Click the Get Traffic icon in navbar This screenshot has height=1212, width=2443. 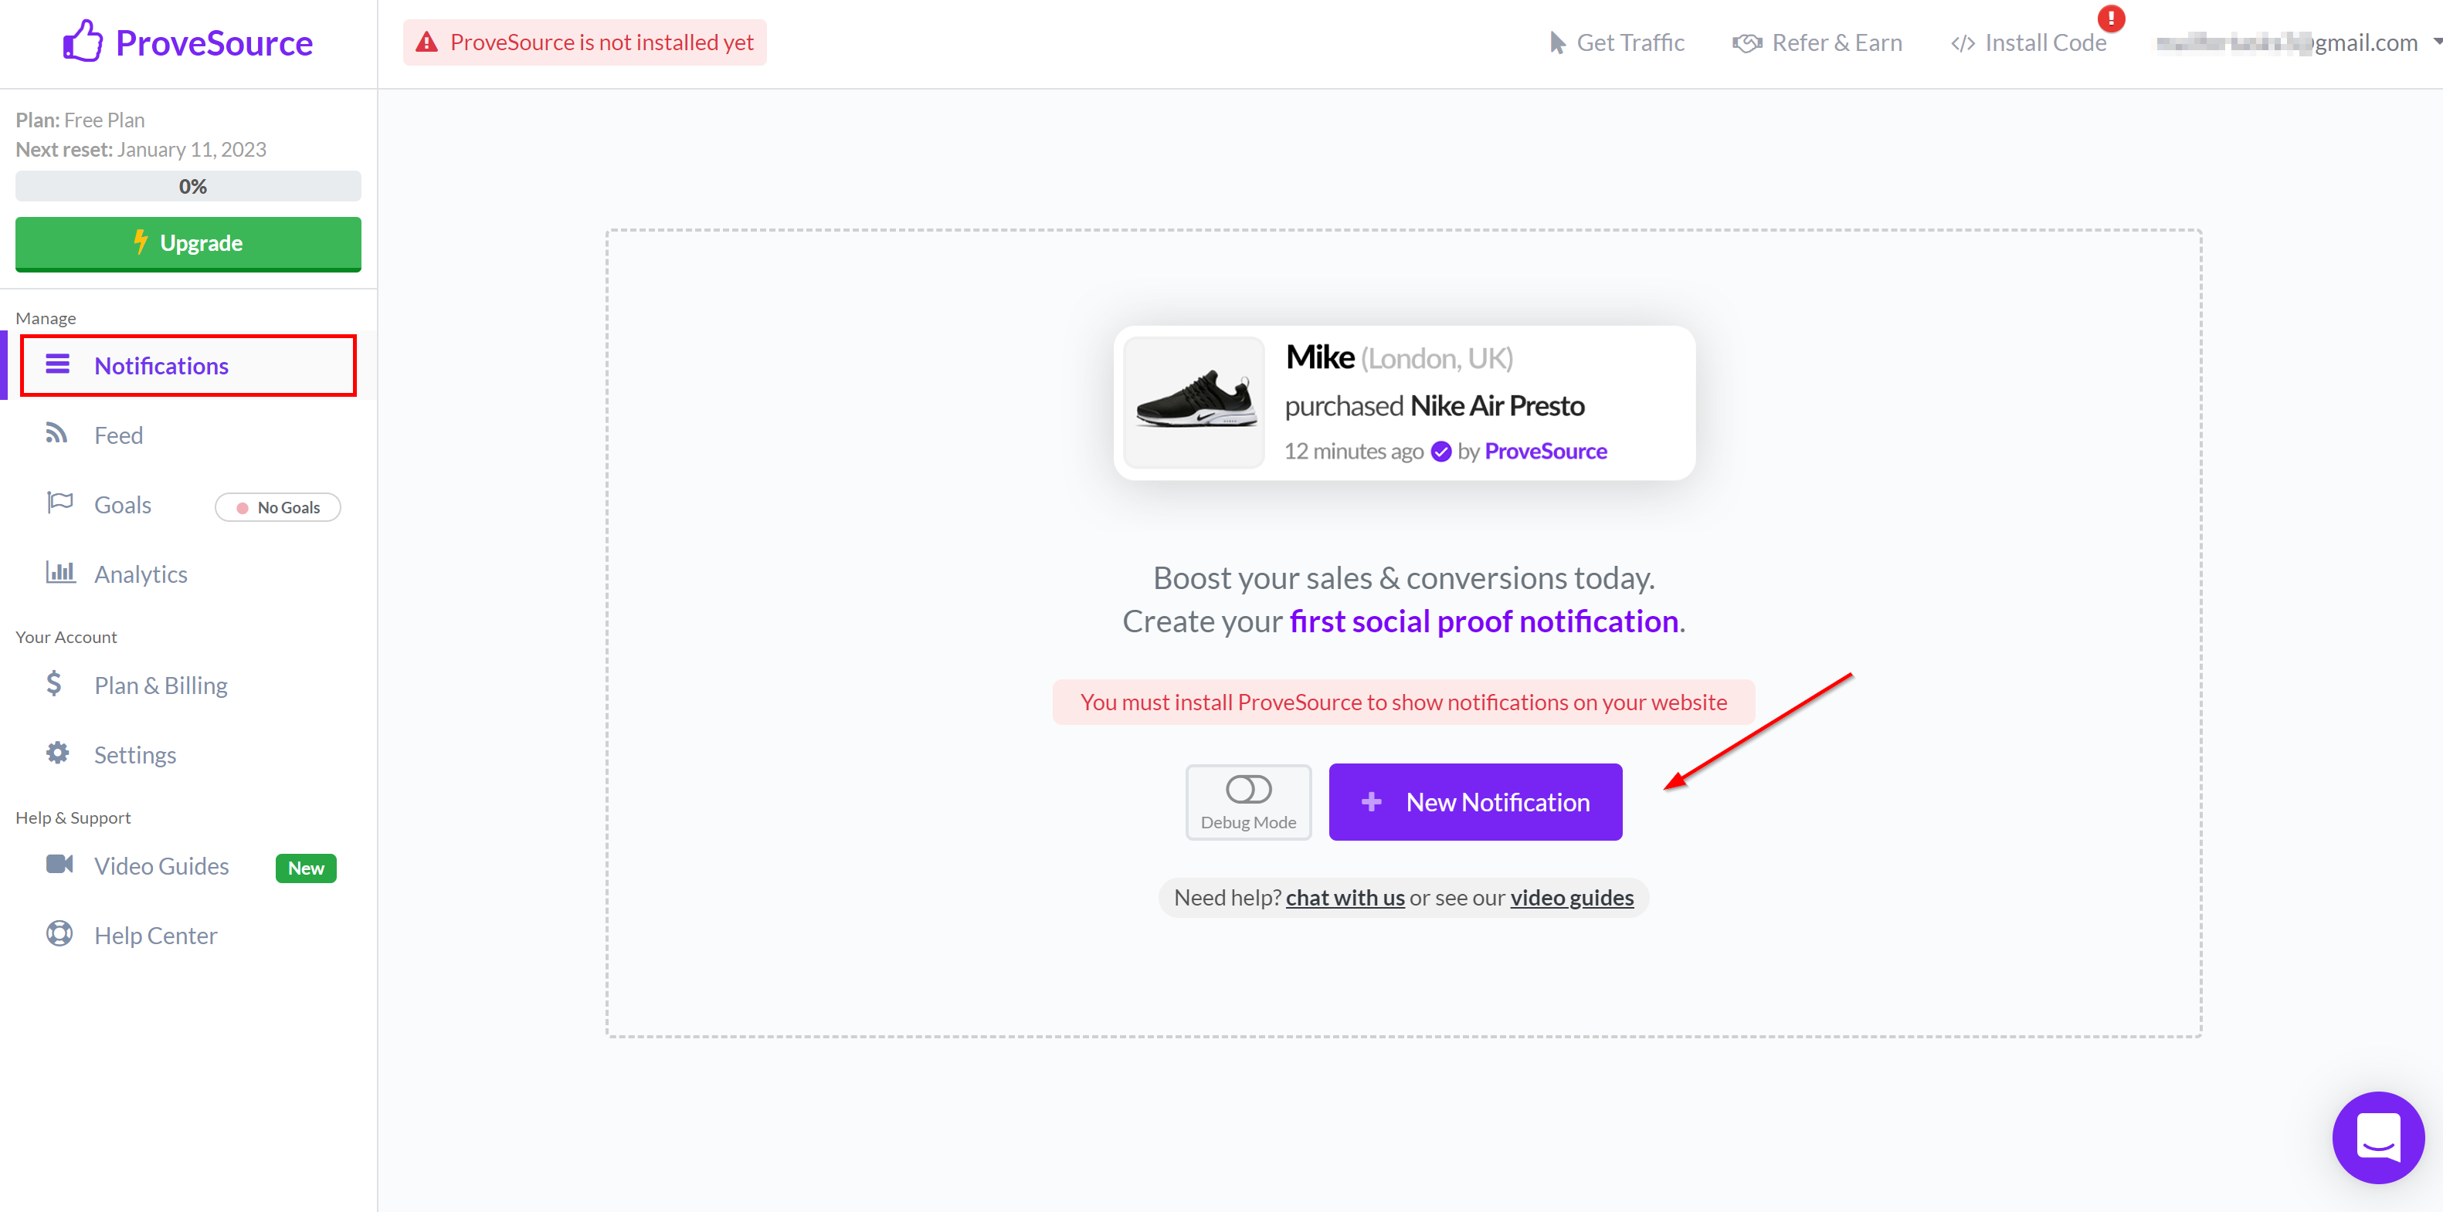pyautogui.click(x=1558, y=42)
